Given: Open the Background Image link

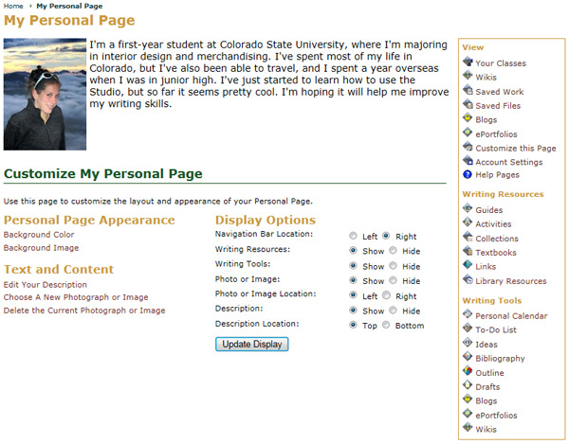Looking at the screenshot, I should (x=41, y=248).
